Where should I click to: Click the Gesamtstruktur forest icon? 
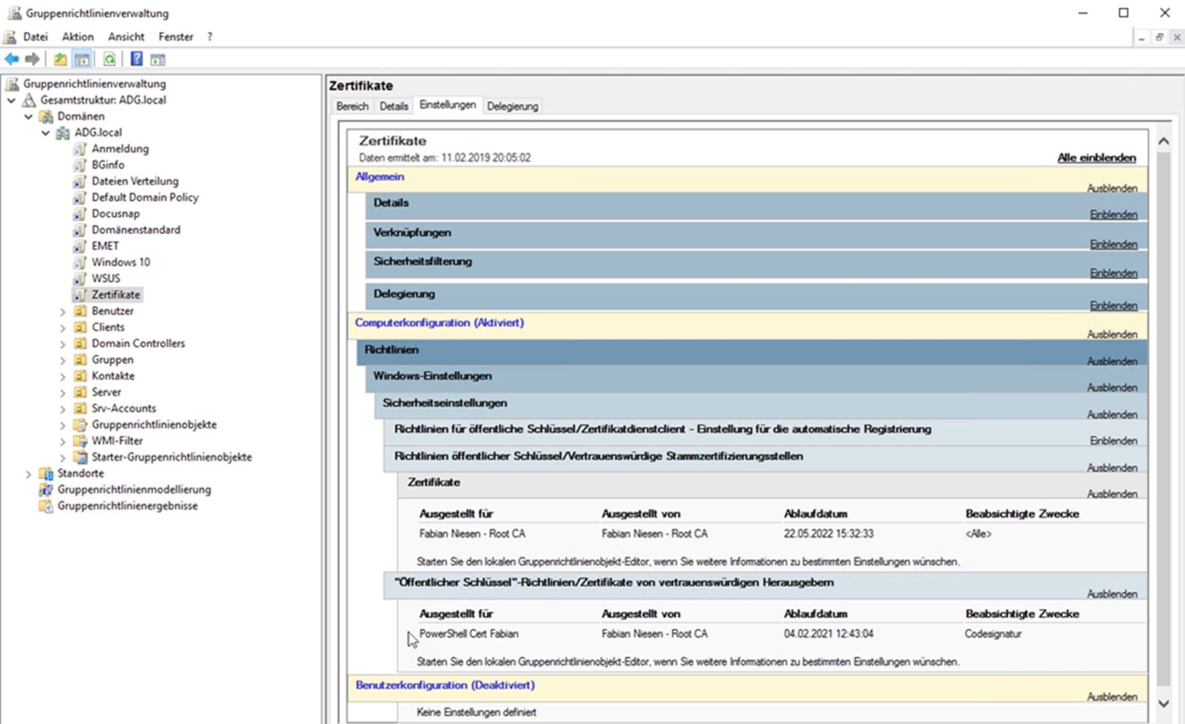pos(29,100)
